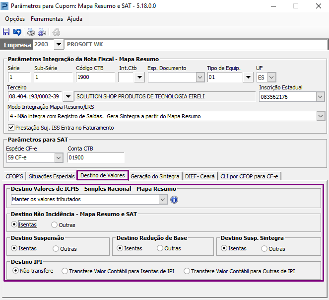329x300 pixels.
Task: Click the Print icon in toolbar
Action: tap(31, 32)
